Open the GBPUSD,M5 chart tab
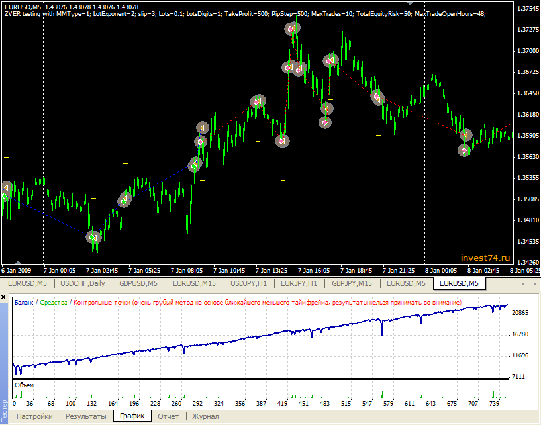Image resolution: width=541 pixels, height=425 pixels. click(138, 283)
